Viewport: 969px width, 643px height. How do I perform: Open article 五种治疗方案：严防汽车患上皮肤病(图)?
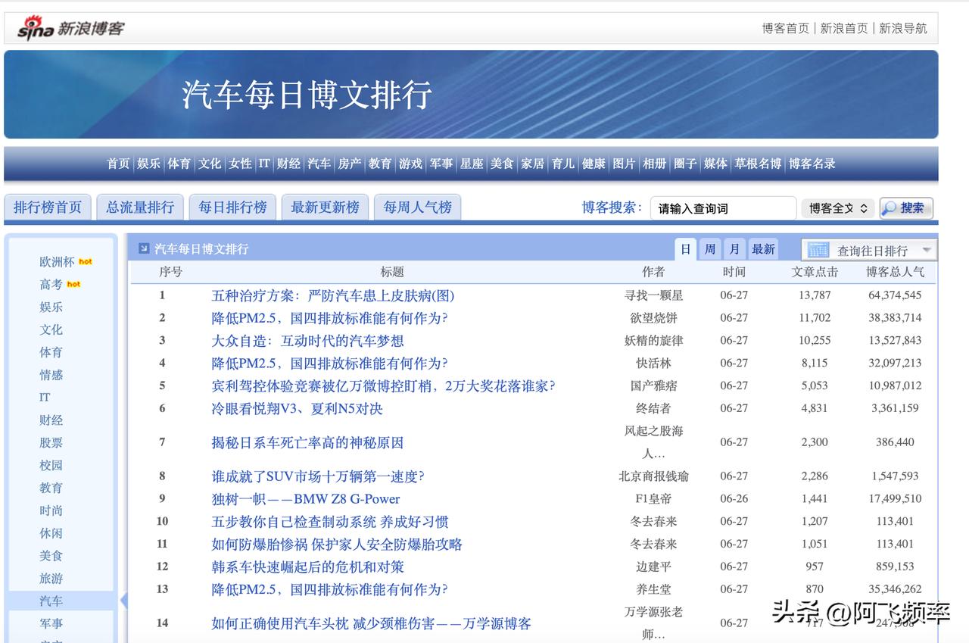click(x=333, y=295)
